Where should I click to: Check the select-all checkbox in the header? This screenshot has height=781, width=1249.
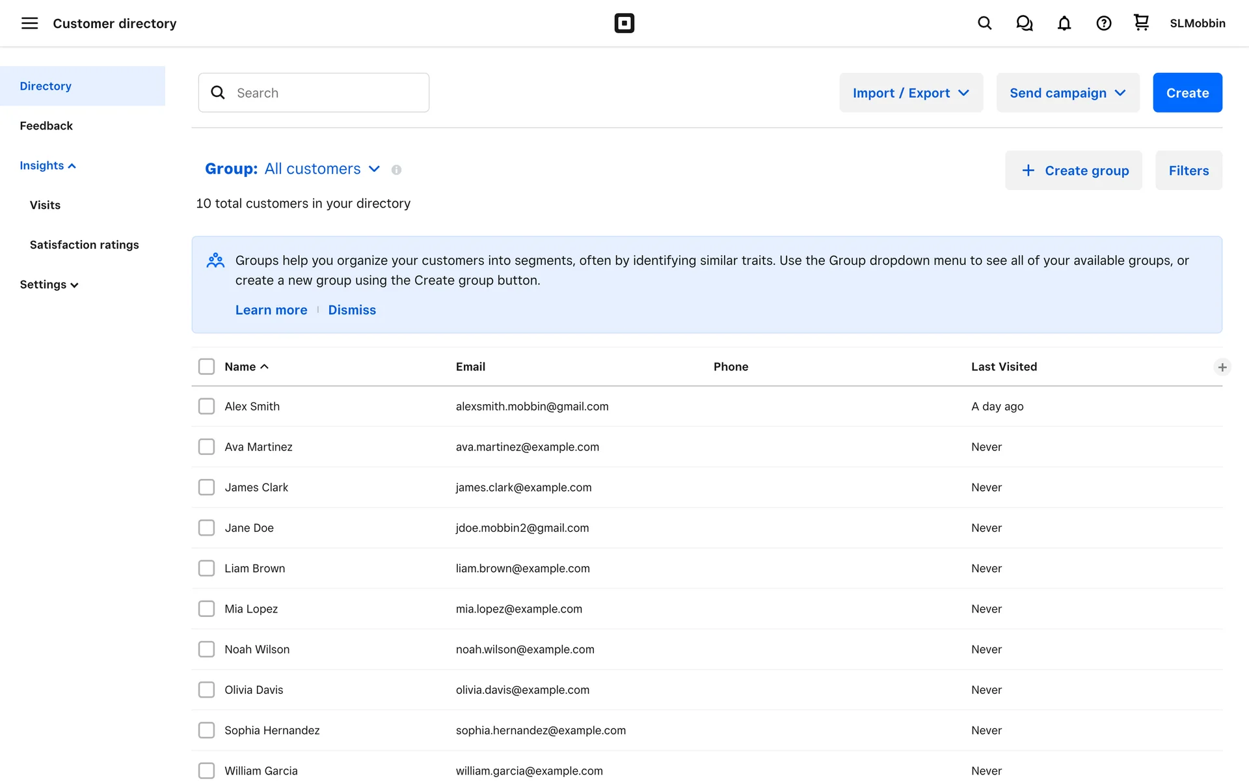[206, 366]
